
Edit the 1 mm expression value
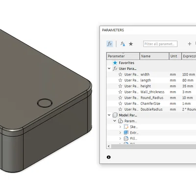click(x=187, y=103)
